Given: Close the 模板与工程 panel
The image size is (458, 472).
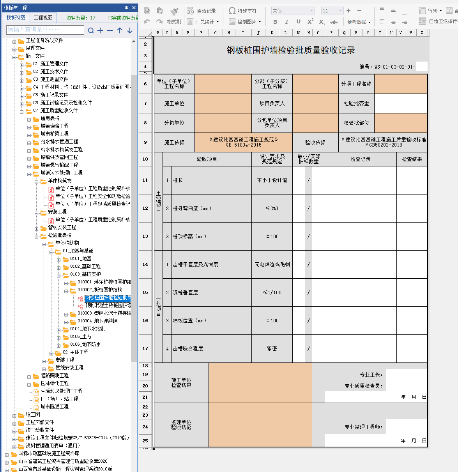Looking at the screenshot, I should point(134,8).
